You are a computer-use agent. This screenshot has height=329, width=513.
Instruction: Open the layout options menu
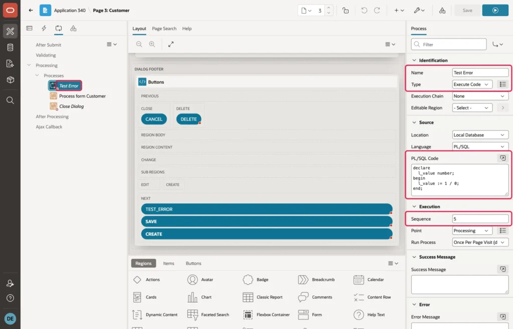(390, 44)
